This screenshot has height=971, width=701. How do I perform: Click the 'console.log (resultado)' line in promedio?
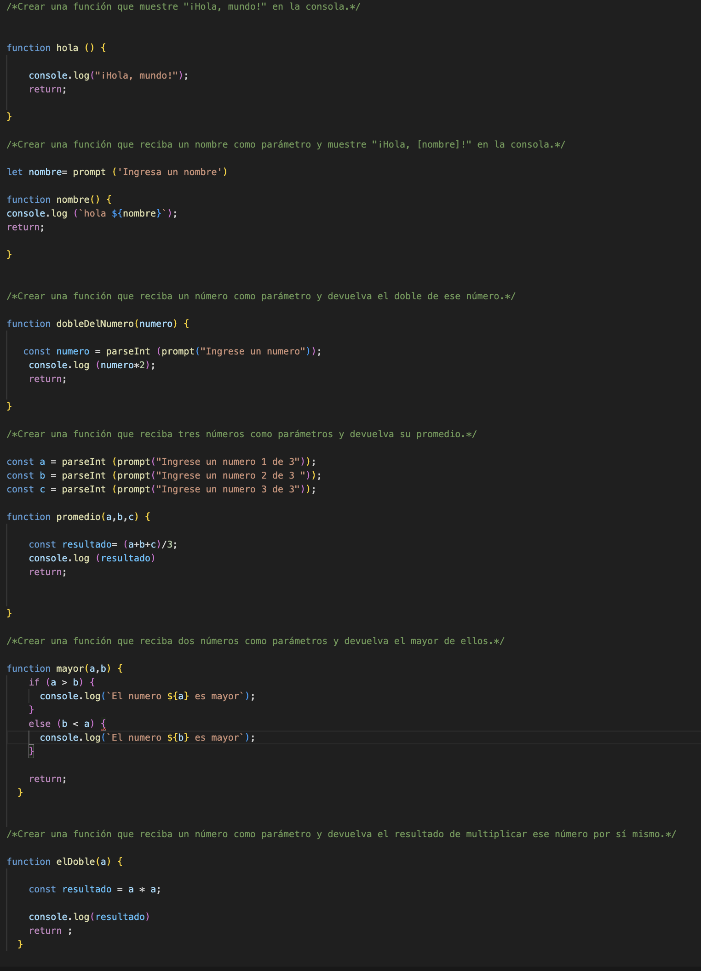pyautogui.click(x=92, y=558)
